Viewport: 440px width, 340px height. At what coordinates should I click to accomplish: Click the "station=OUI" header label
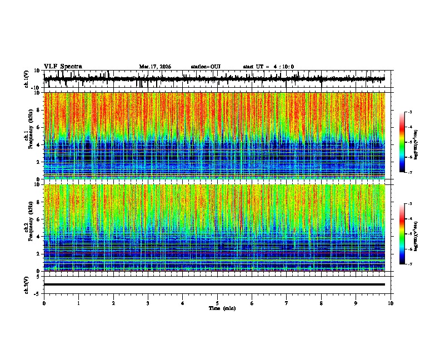point(206,67)
